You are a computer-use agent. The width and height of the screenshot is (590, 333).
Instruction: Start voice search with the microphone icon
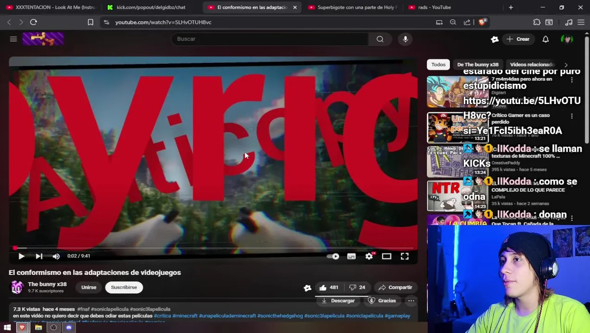[x=405, y=39]
